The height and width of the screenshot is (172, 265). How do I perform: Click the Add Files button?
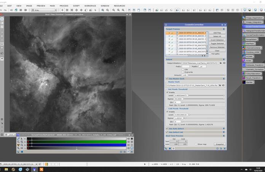(x=217, y=33)
